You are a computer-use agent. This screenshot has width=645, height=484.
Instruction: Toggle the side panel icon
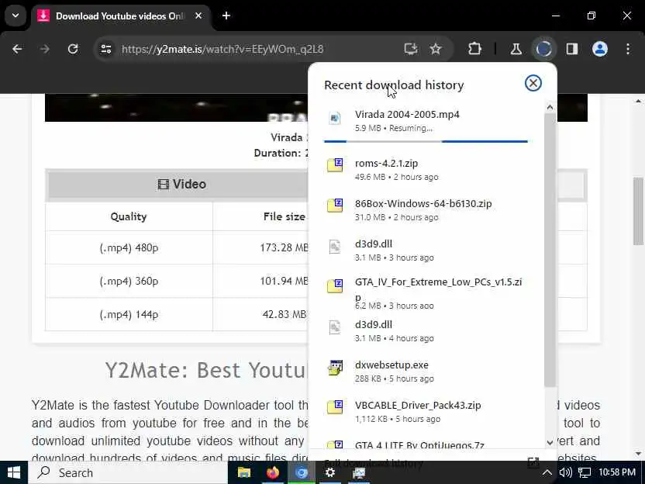[x=572, y=50]
